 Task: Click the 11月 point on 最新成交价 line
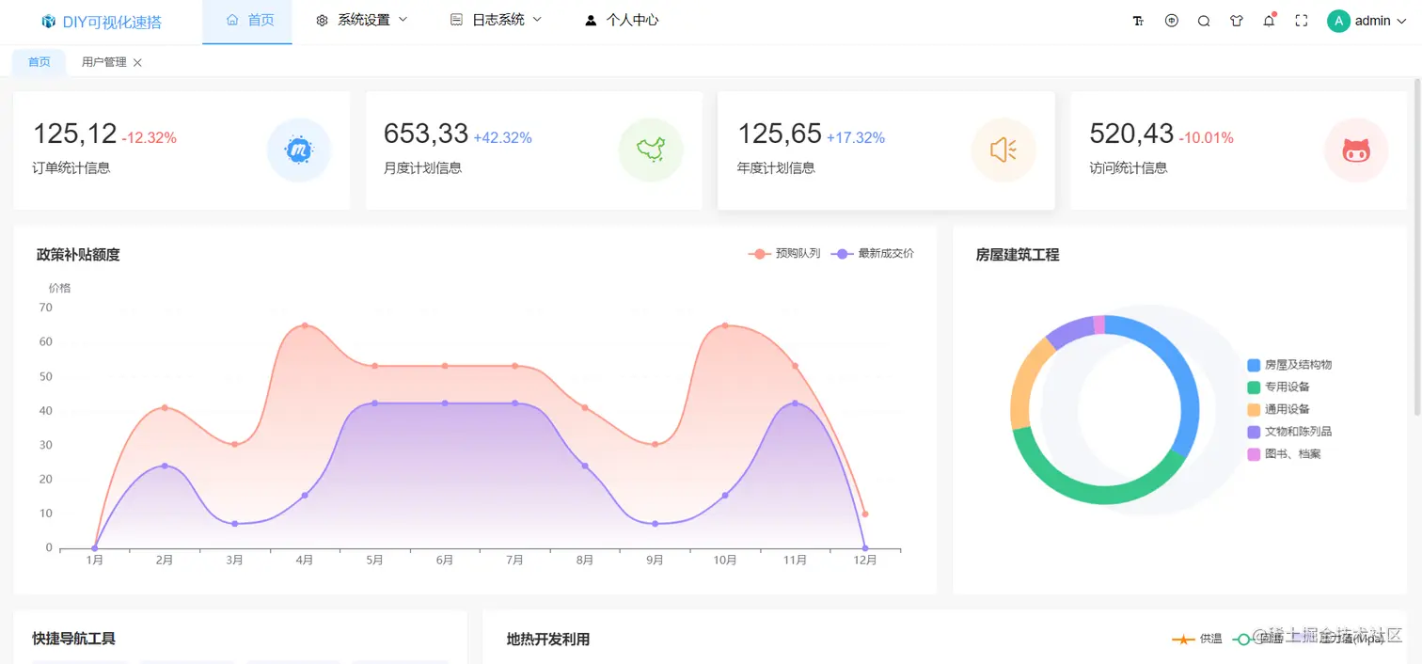(795, 403)
